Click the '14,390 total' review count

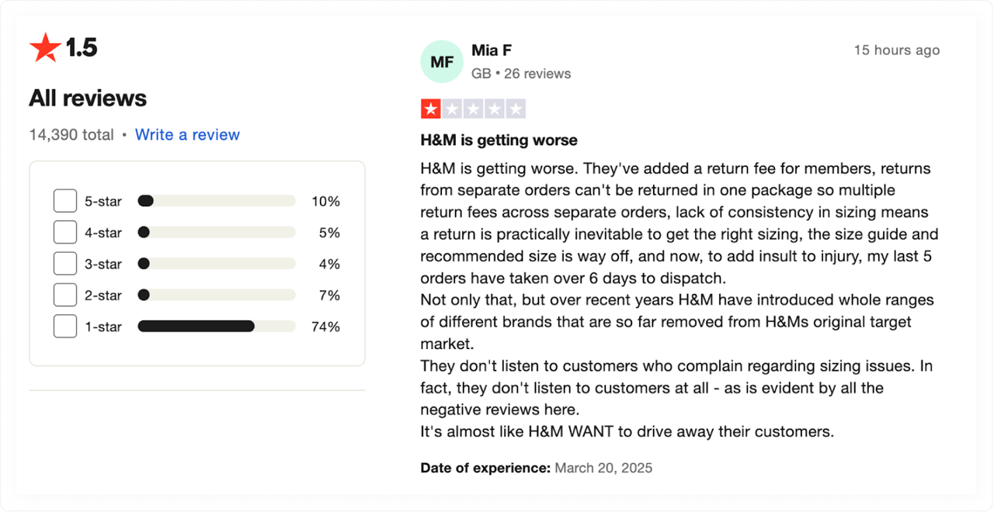coord(71,135)
